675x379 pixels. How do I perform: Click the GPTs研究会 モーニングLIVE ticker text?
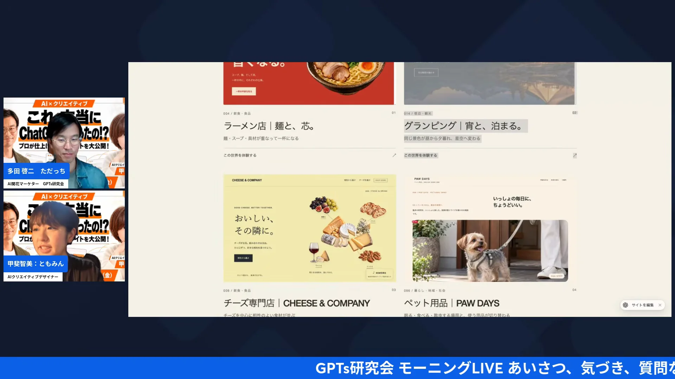(495, 368)
